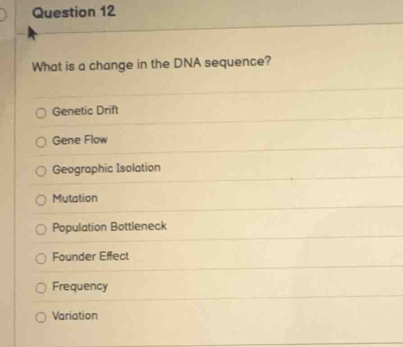Select the Variation radio button

coord(41,316)
